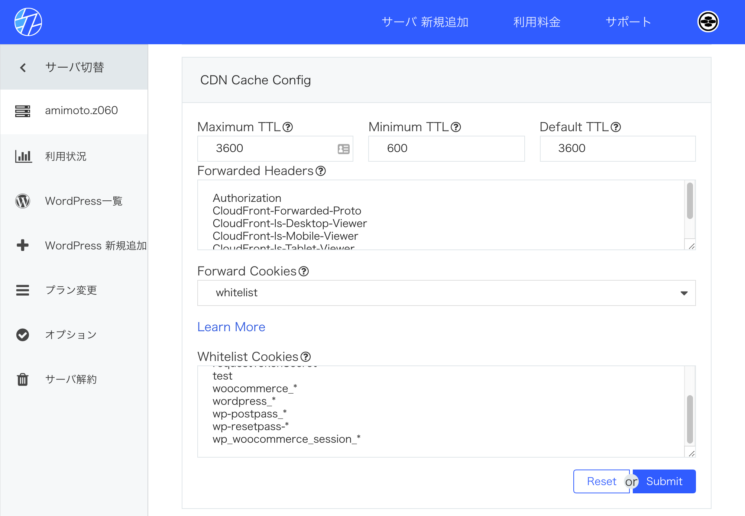Click the Whitelist Cookies textarea resize handle

click(691, 454)
